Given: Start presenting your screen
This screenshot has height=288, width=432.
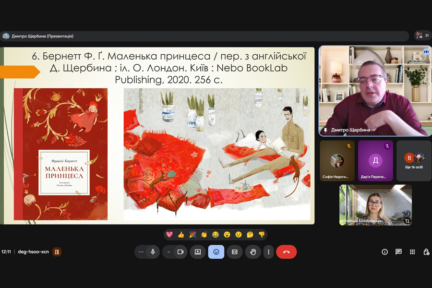Looking at the screenshot, I should [x=198, y=252].
